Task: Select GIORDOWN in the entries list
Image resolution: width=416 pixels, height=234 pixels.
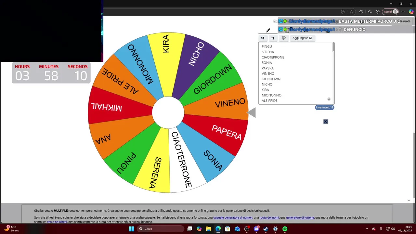Action: [x=271, y=79]
